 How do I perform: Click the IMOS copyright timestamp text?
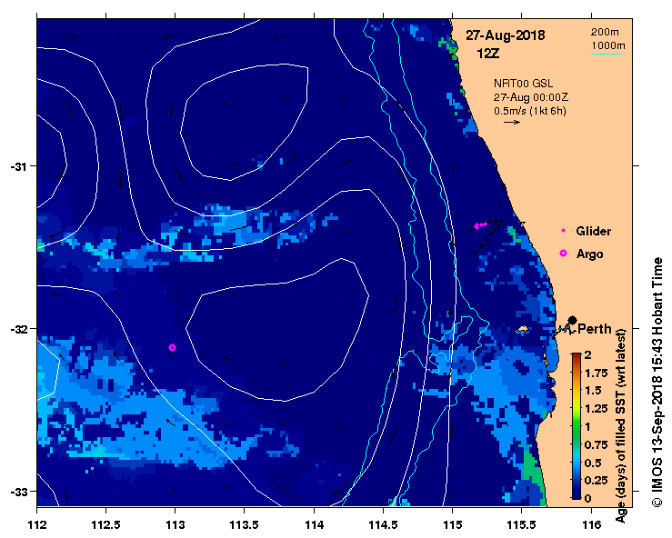coord(657,382)
